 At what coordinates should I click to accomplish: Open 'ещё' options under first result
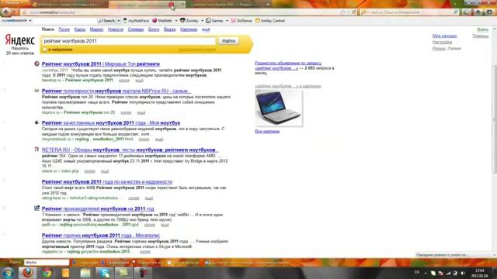140,81
